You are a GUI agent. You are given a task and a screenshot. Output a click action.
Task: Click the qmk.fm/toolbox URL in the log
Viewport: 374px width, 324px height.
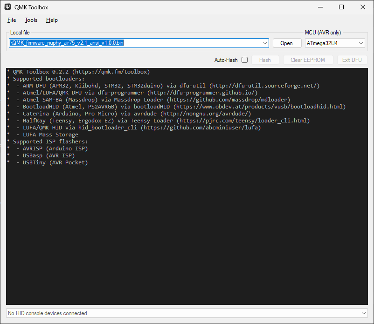(x=111, y=72)
